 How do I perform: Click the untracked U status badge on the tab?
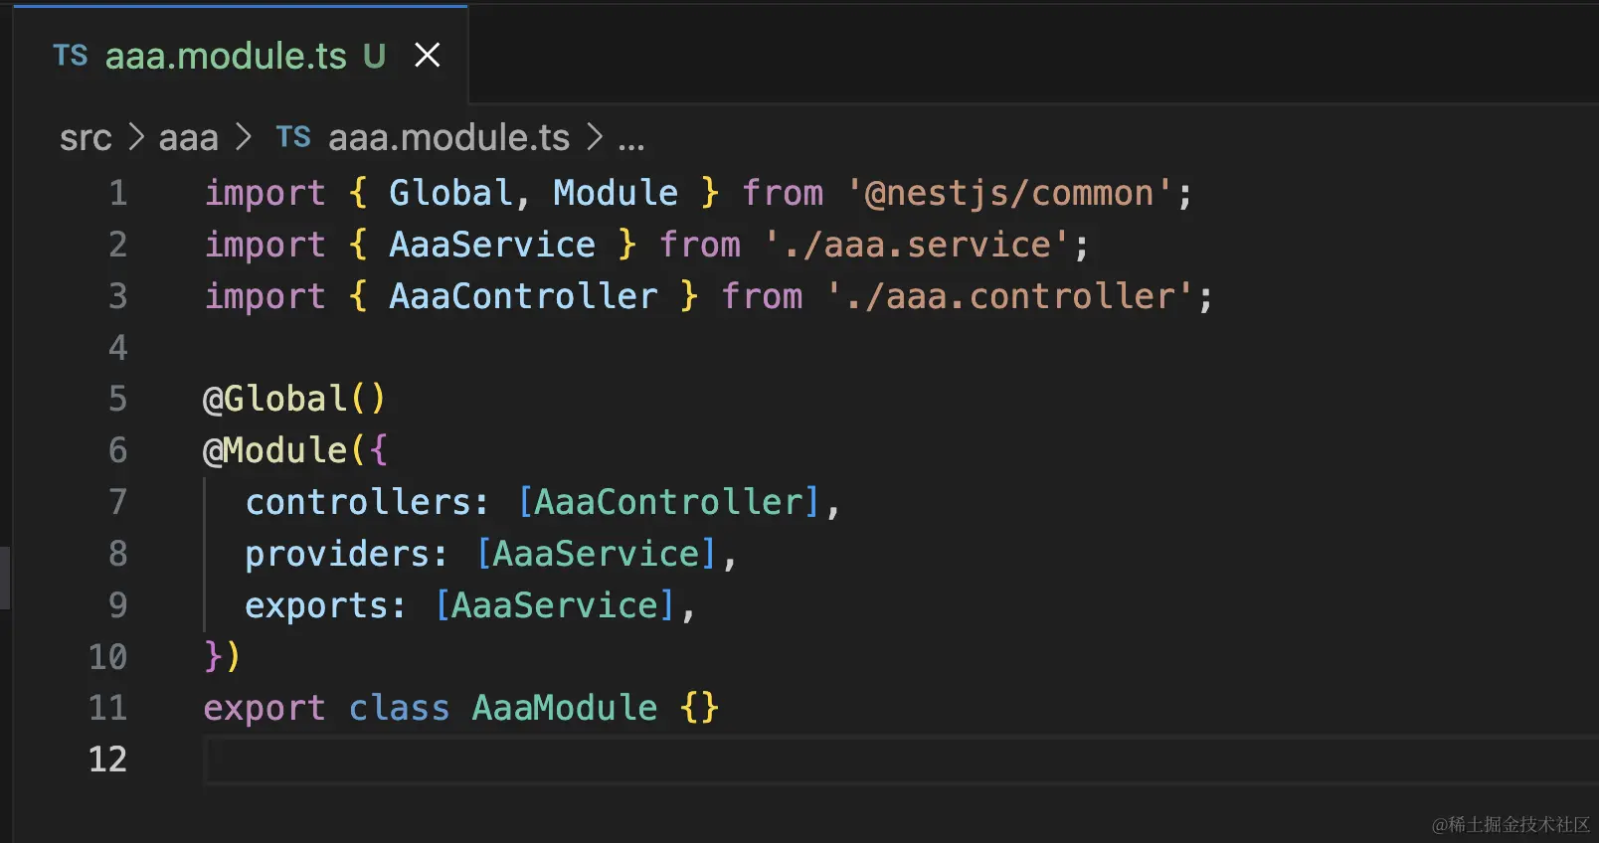(374, 57)
